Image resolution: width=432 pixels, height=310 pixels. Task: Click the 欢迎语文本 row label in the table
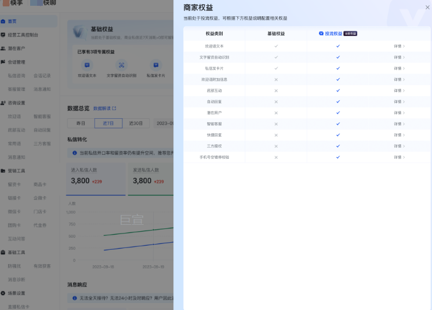click(x=215, y=46)
